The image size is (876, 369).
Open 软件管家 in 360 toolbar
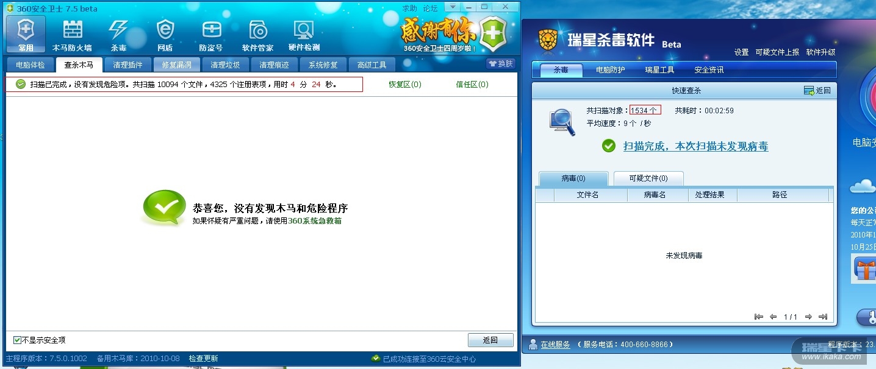click(257, 35)
